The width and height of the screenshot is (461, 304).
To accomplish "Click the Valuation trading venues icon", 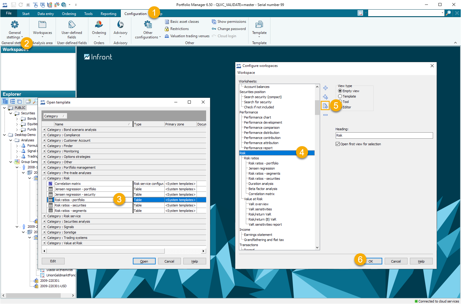I will click(167, 36).
